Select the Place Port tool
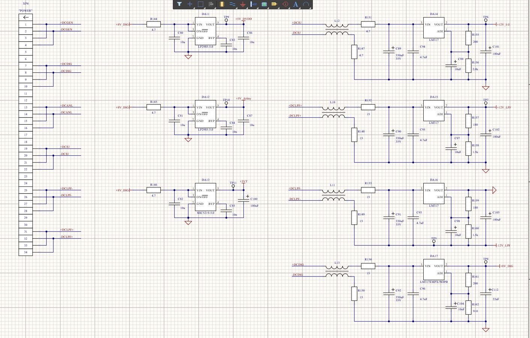Image resolution: width=530 pixels, height=338 pixels. 274,4
